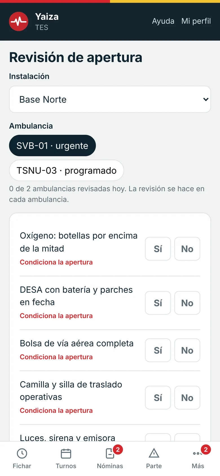Screen dimensions: 220x476
Task: Open the Más three-dots icon
Action: pos(198,453)
